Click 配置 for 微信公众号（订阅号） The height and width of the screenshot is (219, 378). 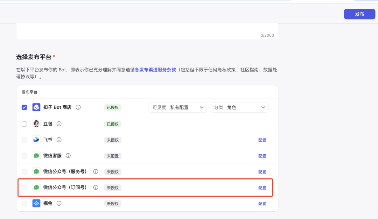(x=262, y=188)
